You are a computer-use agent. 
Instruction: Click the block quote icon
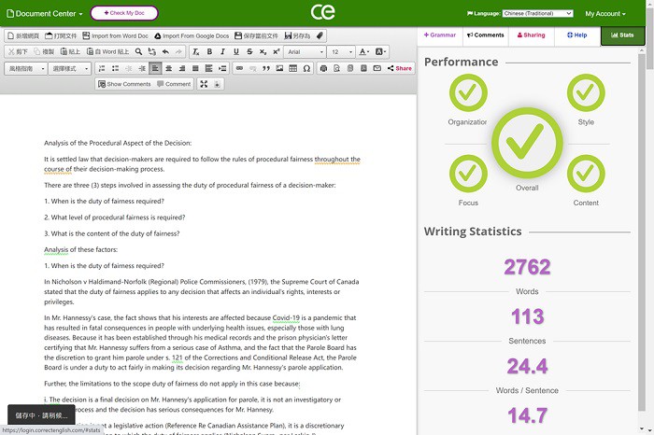(266, 68)
